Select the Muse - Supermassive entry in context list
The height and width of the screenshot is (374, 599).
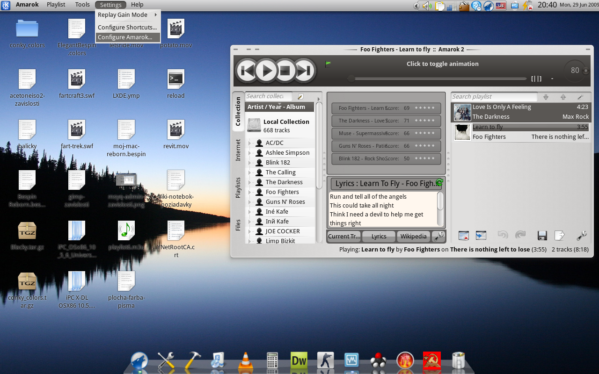point(386,133)
